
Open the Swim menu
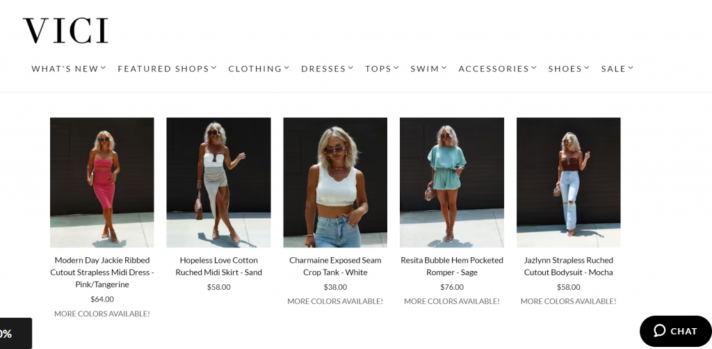428,69
